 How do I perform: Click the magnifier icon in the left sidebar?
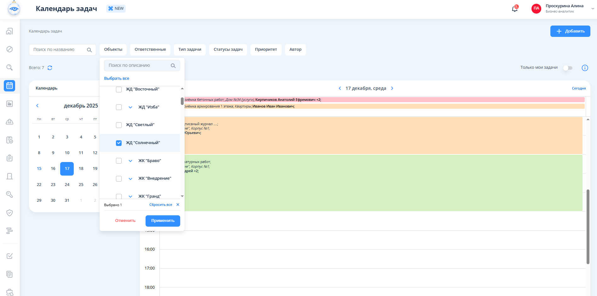[9, 67]
